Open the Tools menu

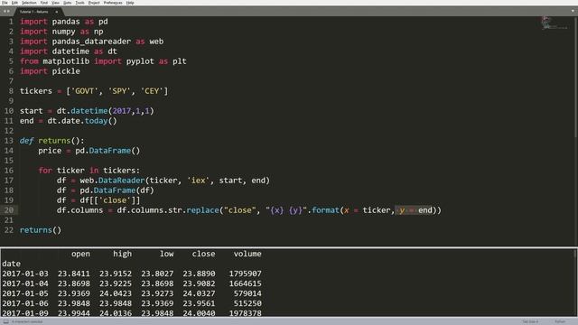(x=80, y=3)
